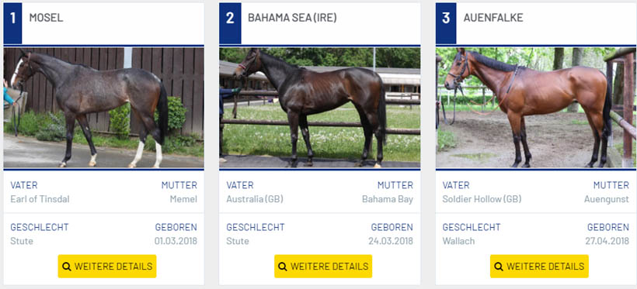Click the blue number 3 badge
The image size is (637, 289).
coord(446,23)
